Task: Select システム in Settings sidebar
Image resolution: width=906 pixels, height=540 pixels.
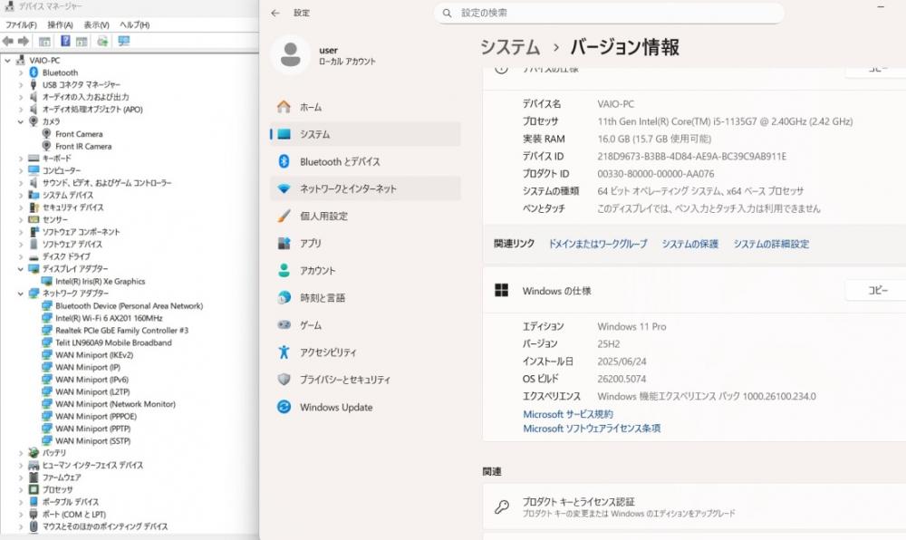Action: 365,134
